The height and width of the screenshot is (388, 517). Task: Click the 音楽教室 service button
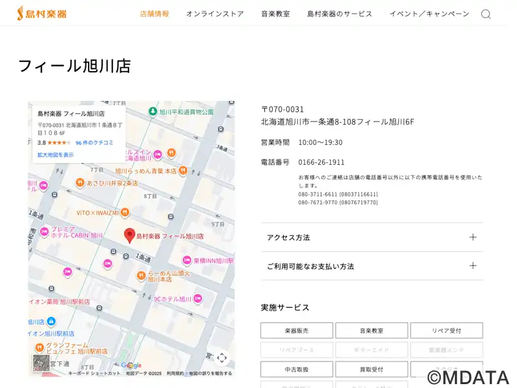click(x=372, y=330)
